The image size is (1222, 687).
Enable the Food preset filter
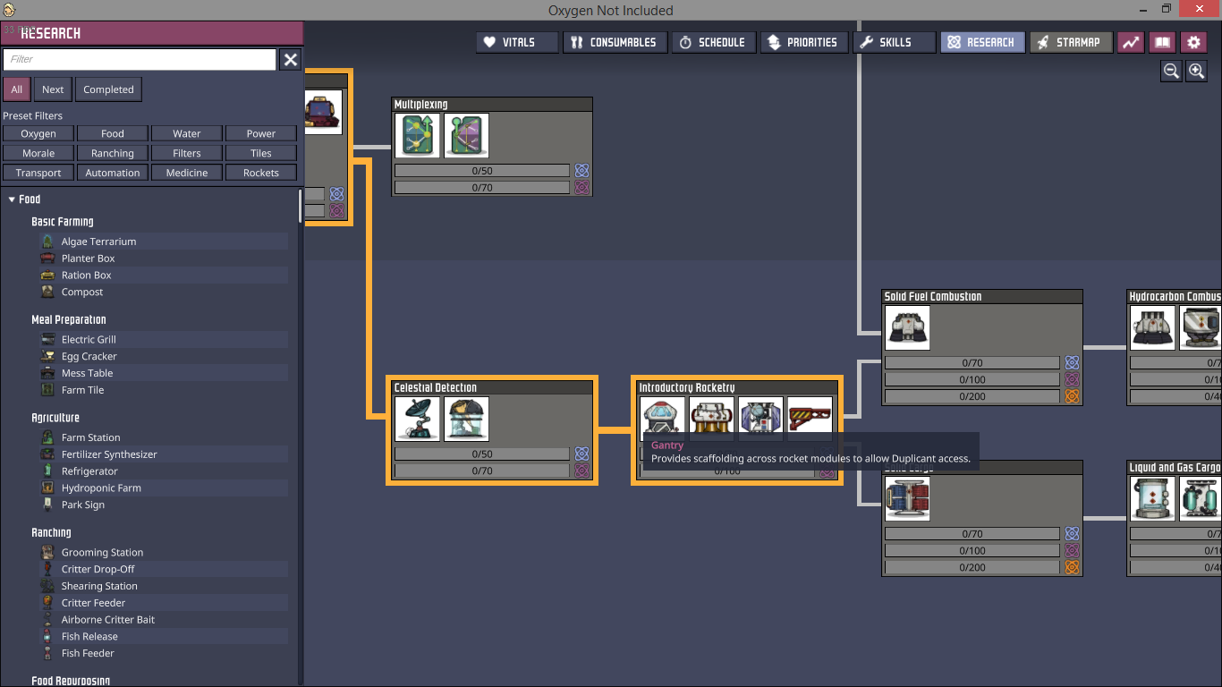point(113,133)
